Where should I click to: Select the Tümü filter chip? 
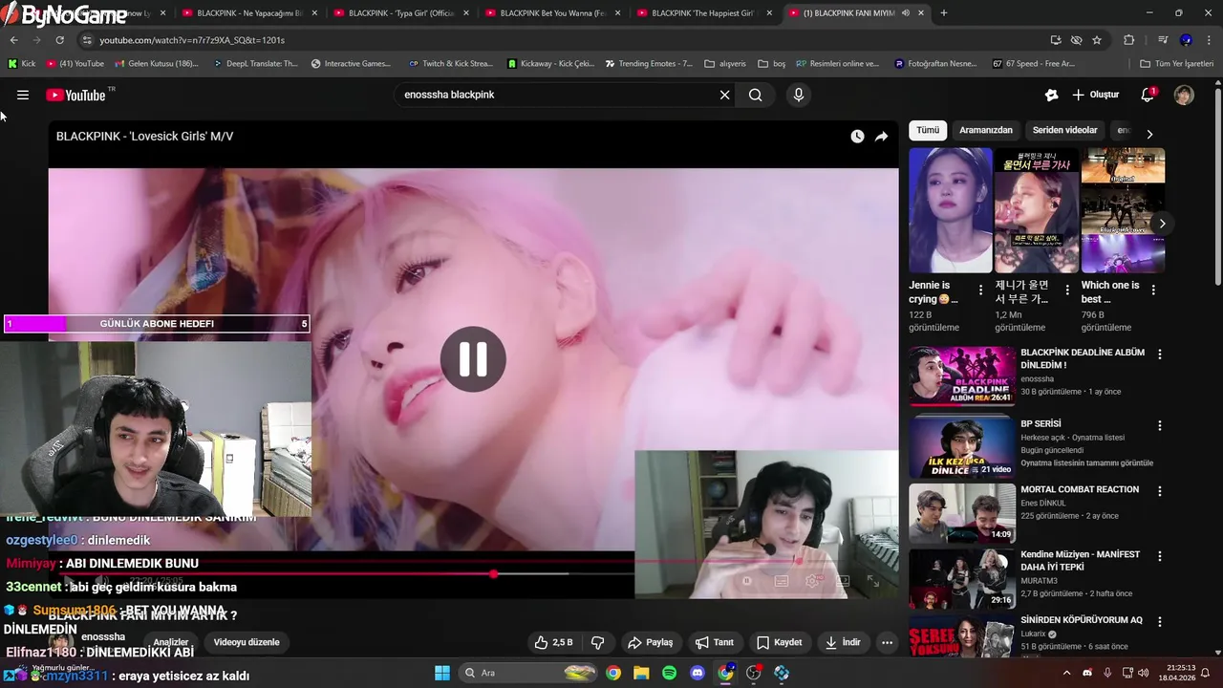pyautogui.click(x=928, y=130)
